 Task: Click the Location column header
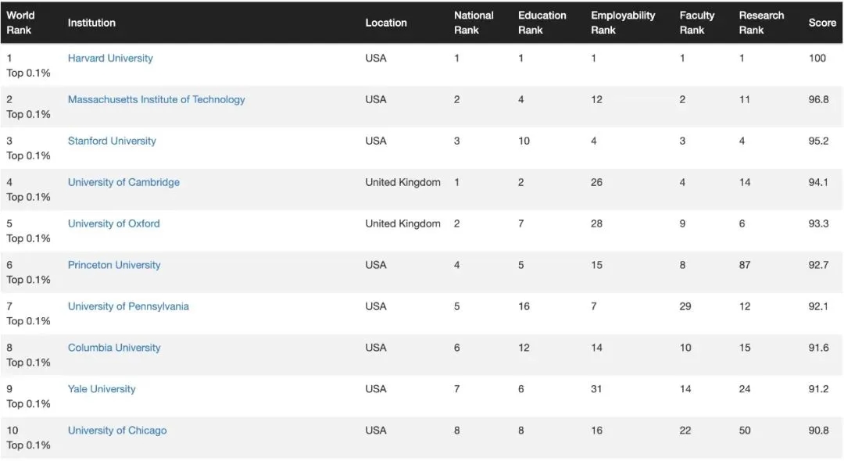[x=386, y=23]
